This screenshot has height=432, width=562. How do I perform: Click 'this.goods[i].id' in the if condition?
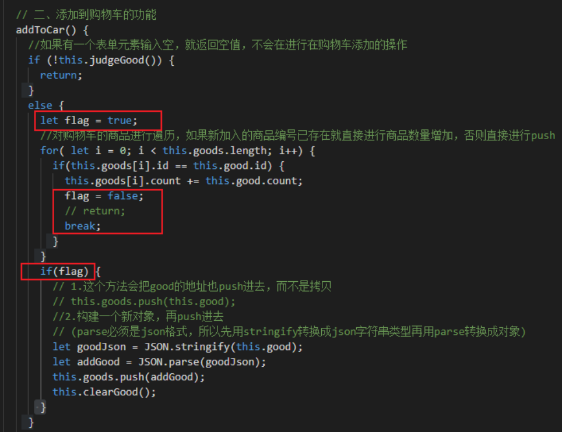coord(120,166)
